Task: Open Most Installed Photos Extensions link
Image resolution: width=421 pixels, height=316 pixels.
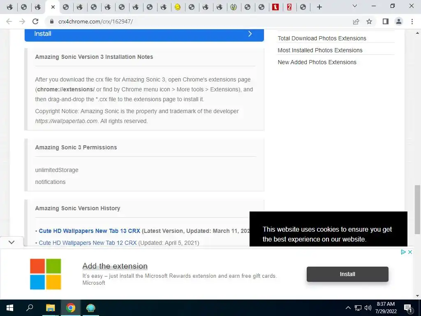Action: 320,50
